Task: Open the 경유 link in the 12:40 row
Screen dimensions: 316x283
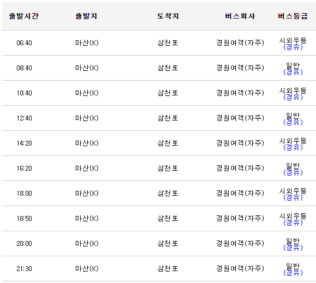Action: pyautogui.click(x=293, y=123)
